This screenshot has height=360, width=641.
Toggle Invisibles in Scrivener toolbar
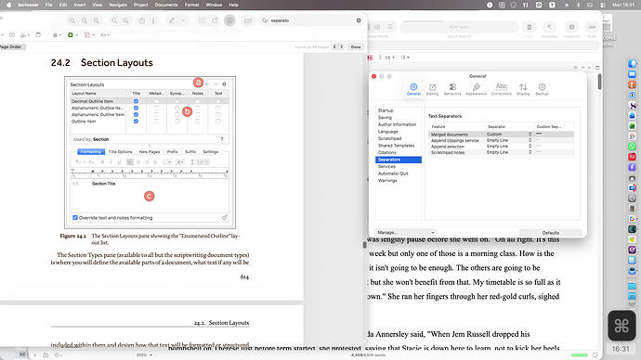pos(549,27)
